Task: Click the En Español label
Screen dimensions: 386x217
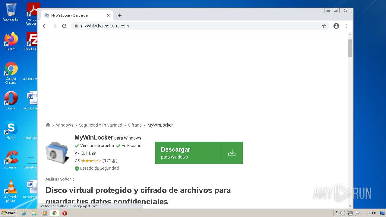Action: (x=132, y=146)
